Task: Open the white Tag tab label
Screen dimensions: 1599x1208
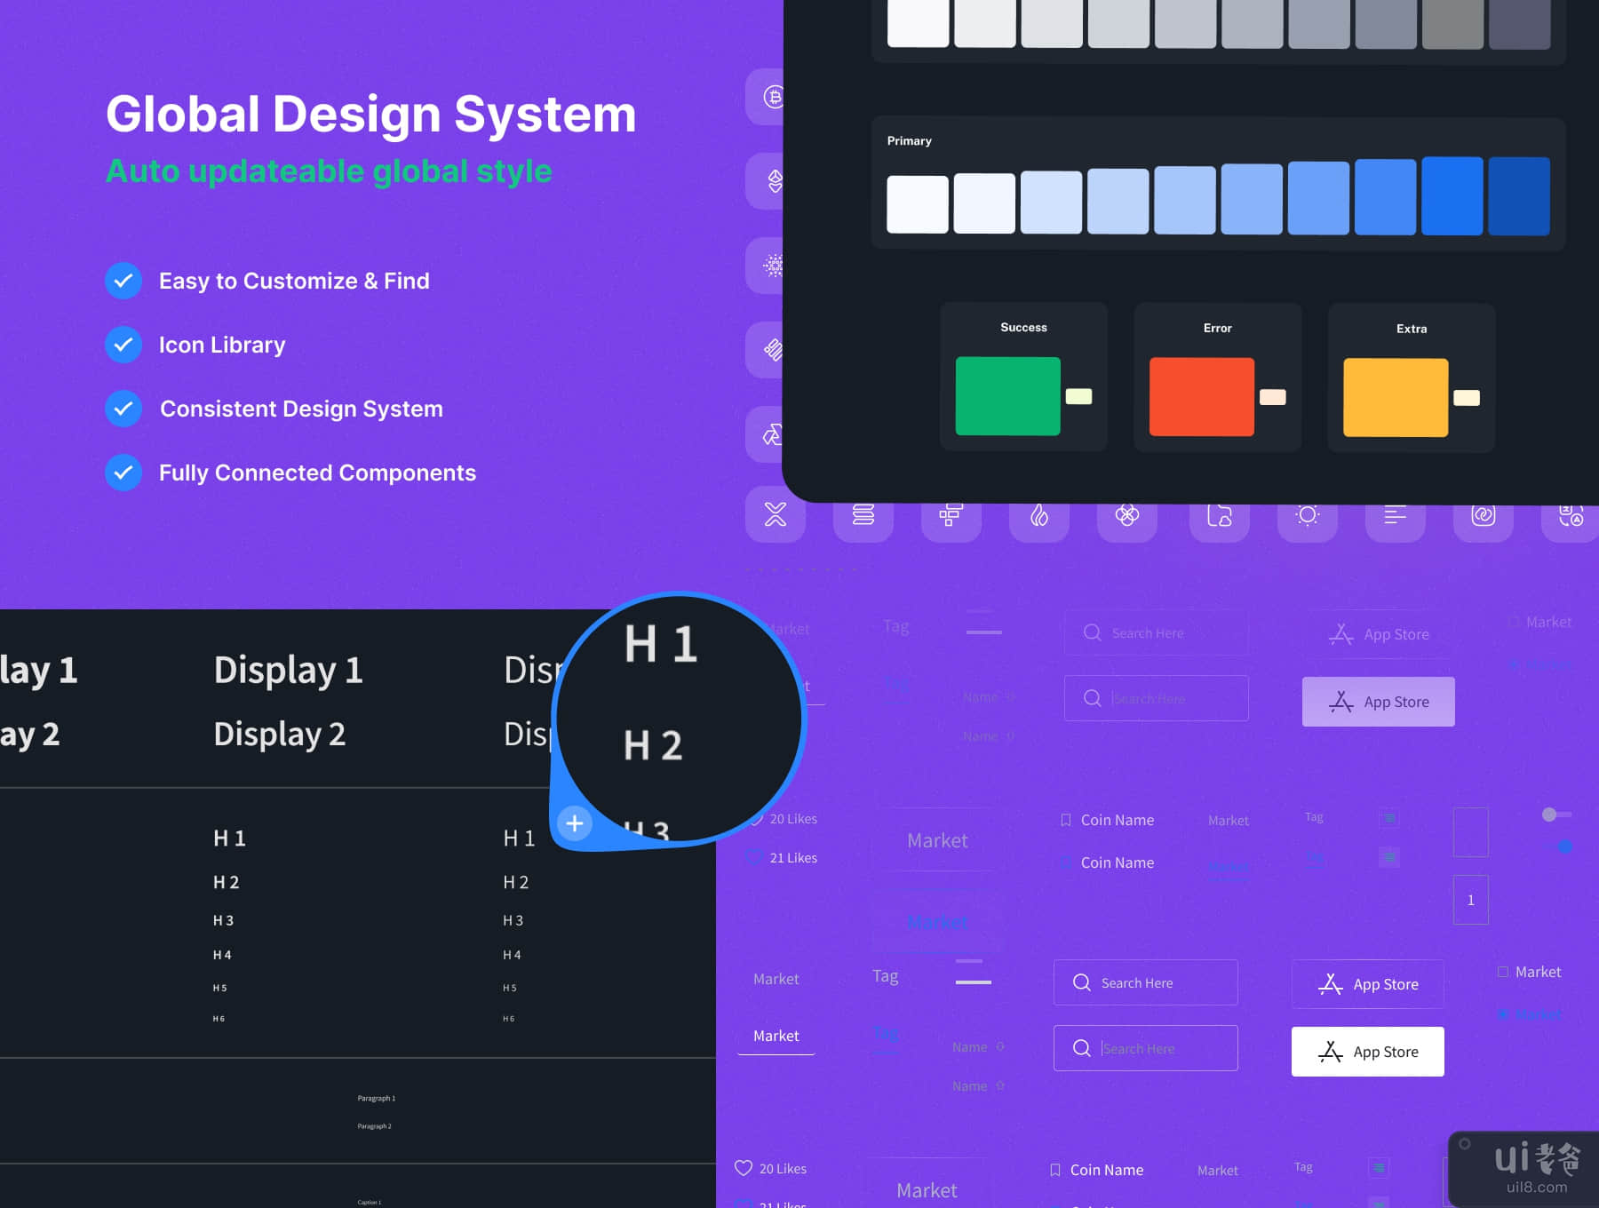Action: (x=885, y=976)
